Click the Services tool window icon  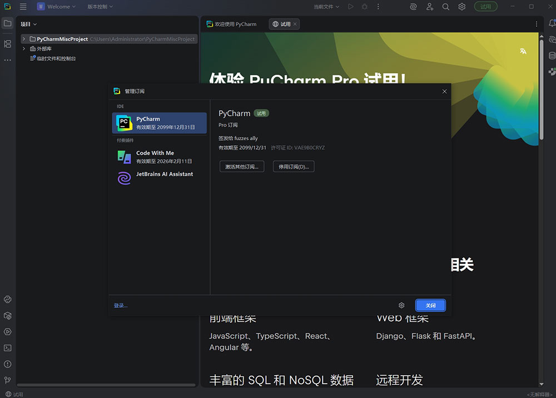click(8, 332)
